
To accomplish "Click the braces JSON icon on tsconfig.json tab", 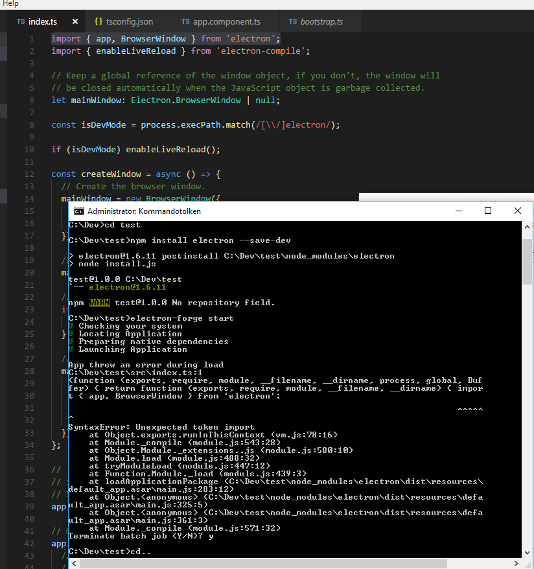I will click(x=99, y=22).
